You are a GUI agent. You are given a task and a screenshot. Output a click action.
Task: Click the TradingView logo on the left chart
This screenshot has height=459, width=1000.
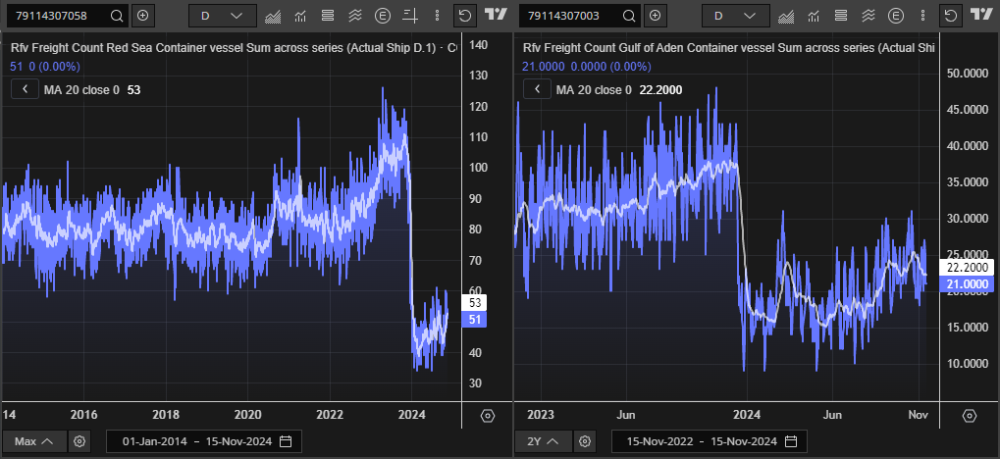pyautogui.click(x=496, y=15)
